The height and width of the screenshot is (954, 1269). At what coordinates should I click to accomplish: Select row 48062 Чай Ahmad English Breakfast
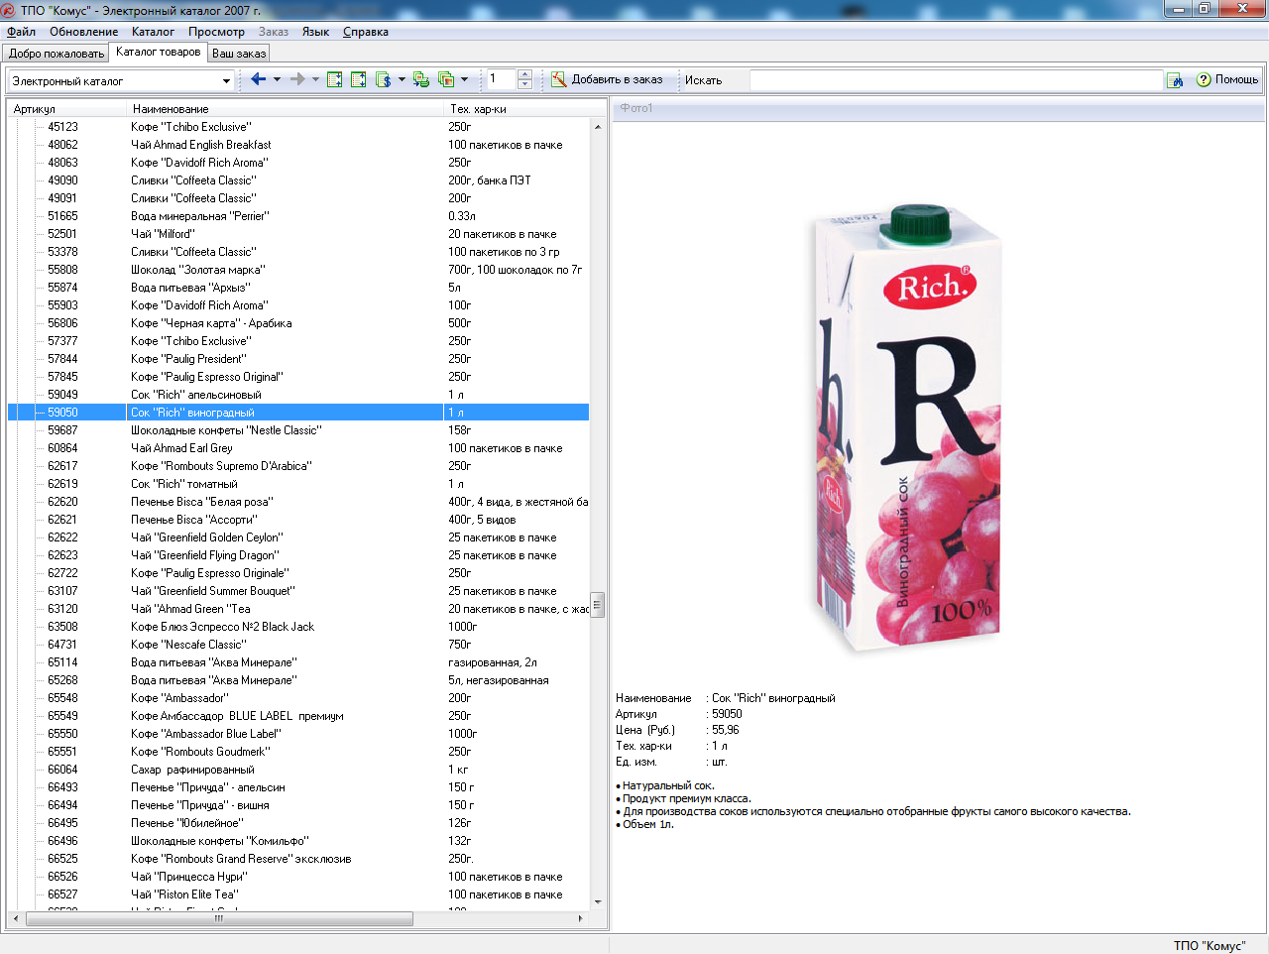(x=298, y=145)
